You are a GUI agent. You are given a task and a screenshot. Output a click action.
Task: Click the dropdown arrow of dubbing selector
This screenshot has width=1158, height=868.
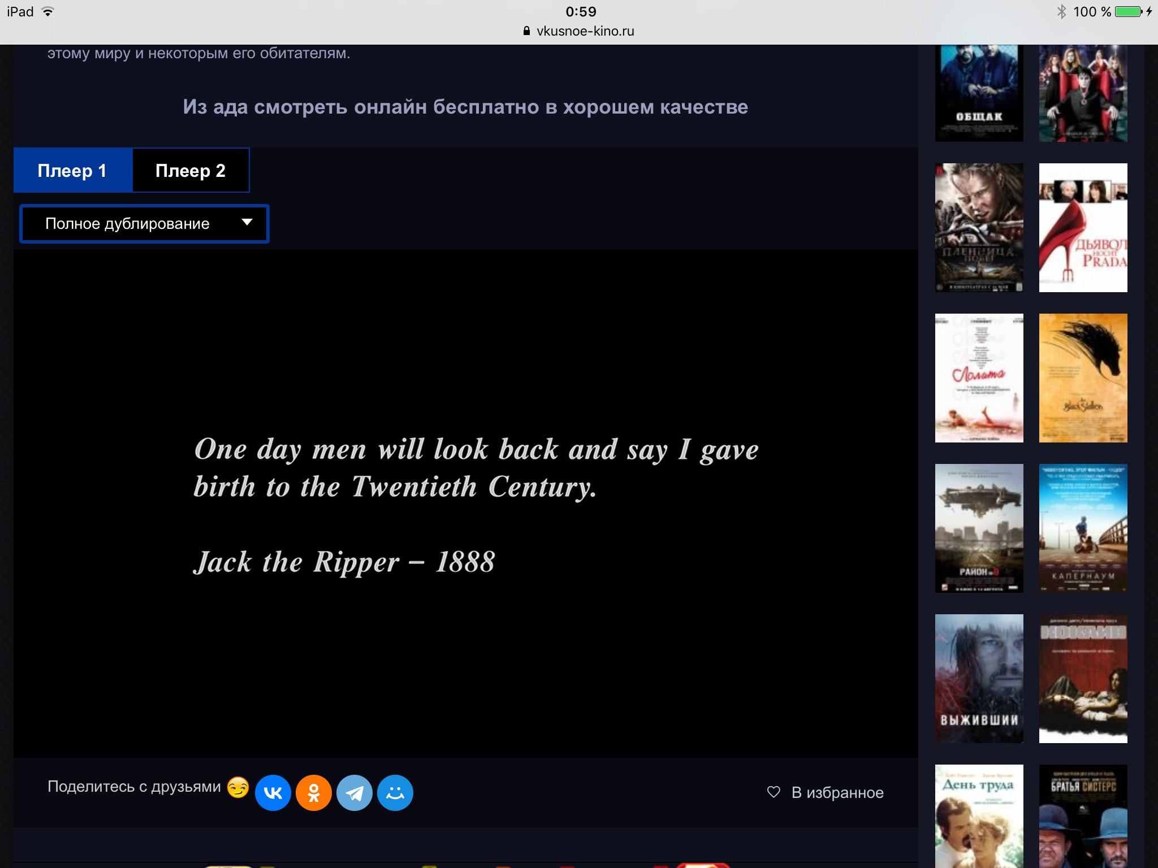click(247, 222)
